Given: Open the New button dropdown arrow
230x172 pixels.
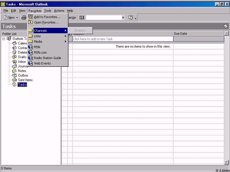Looking at the screenshot, I should 17,18.
